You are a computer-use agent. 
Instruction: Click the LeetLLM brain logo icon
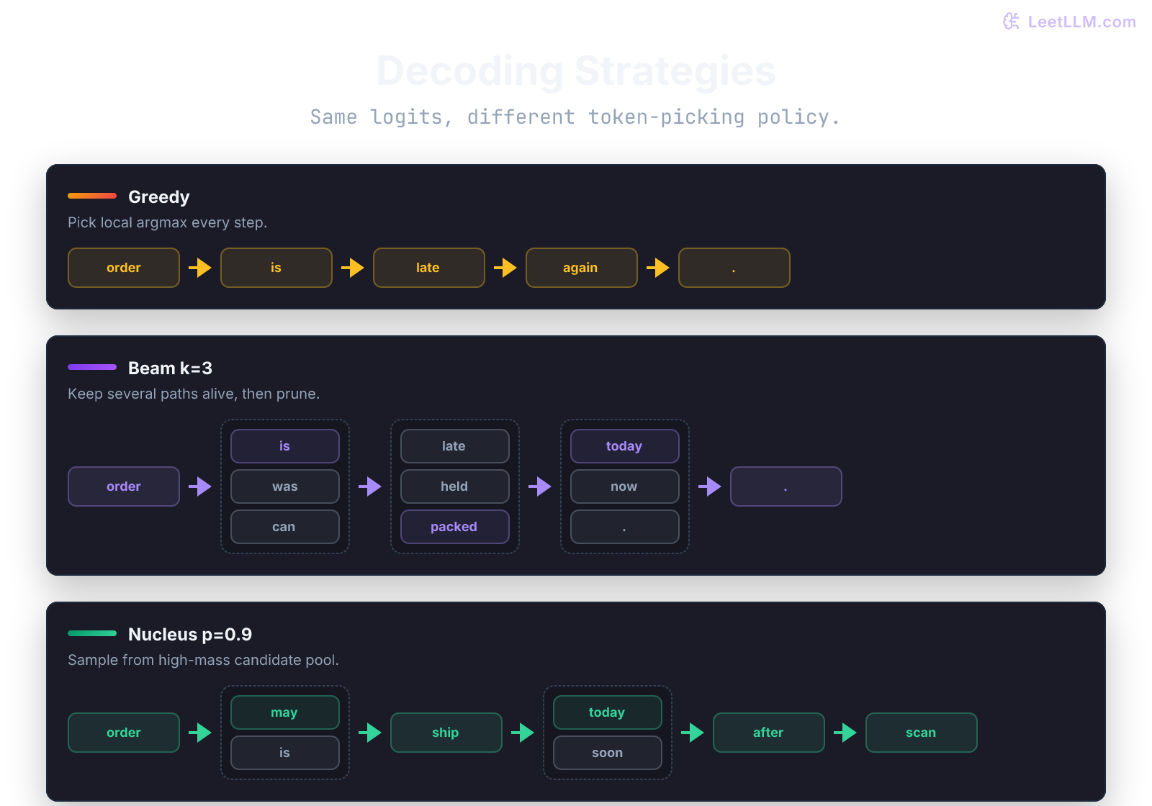(x=1012, y=22)
